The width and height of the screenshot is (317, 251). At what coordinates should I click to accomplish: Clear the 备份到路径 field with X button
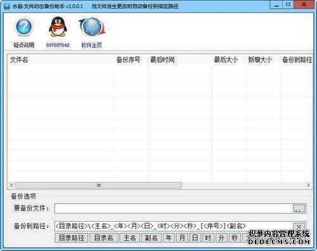click(299, 226)
